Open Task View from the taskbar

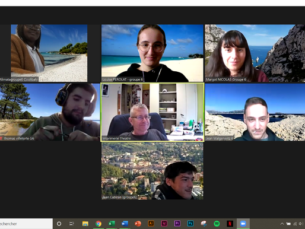click(x=72, y=224)
